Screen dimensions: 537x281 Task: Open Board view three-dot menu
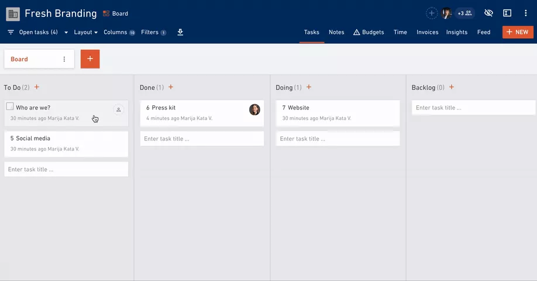click(64, 59)
